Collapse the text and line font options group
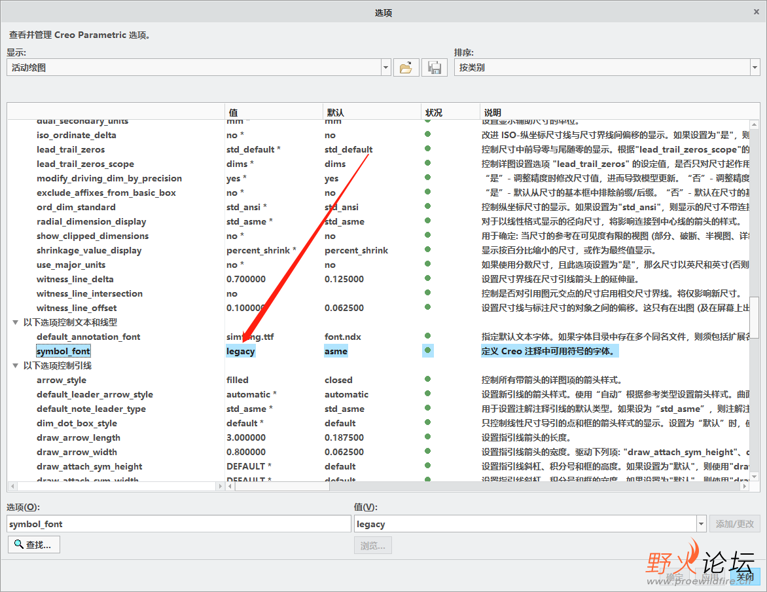 [x=15, y=322]
